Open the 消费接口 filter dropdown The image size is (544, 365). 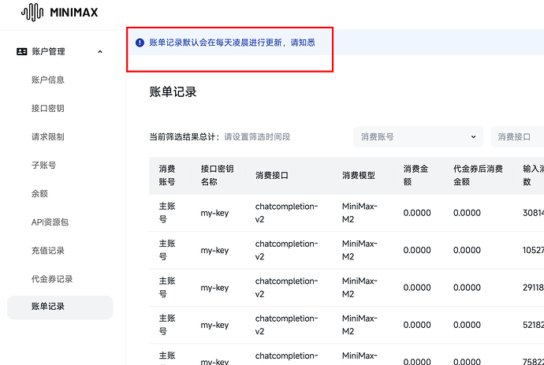[x=517, y=136]
